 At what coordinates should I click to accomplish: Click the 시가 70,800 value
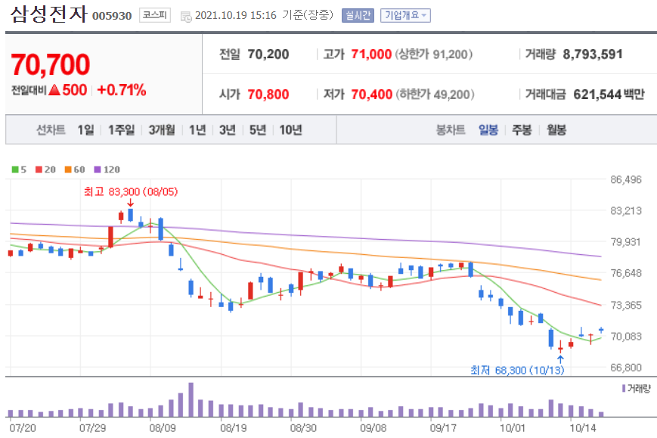click(x=268, y=95)
